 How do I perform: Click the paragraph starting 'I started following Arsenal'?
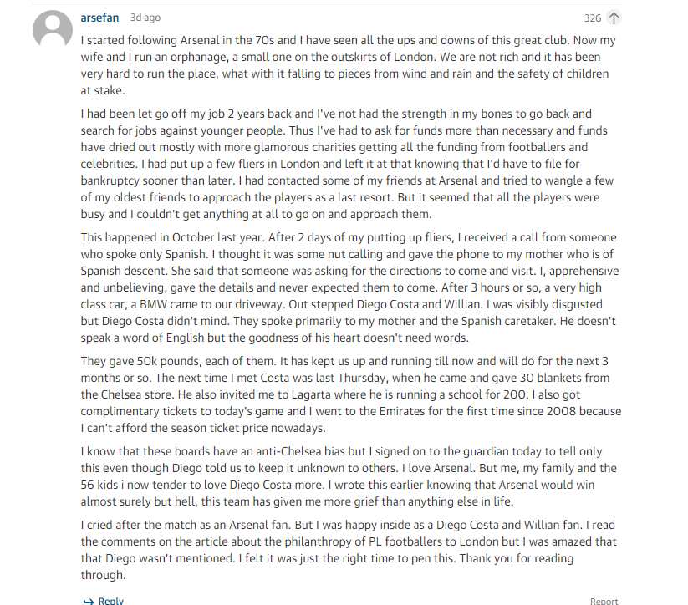click(x=349, y=65)
